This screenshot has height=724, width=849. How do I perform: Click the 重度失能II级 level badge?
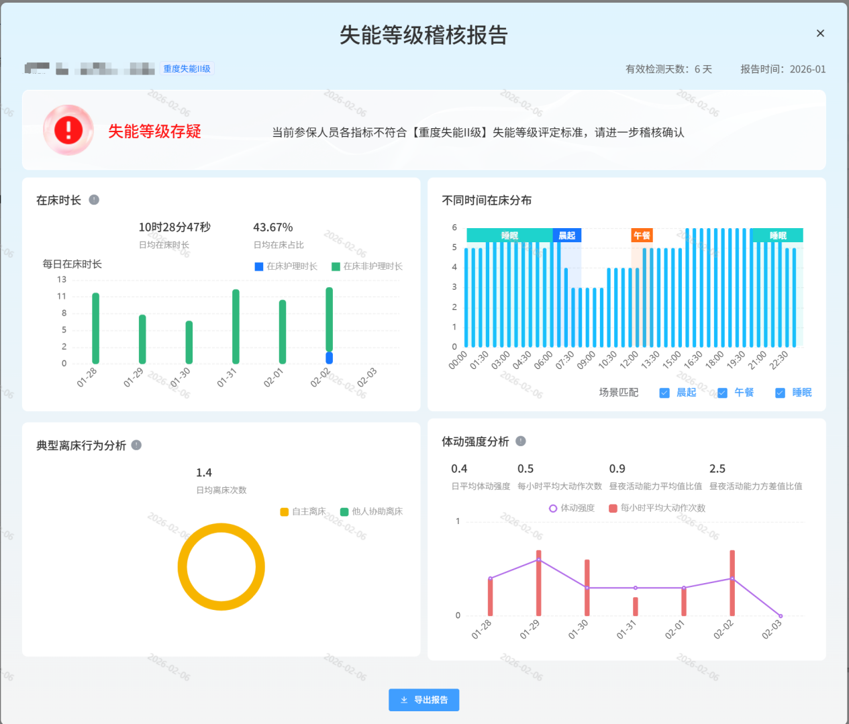(x=186, y=68)
